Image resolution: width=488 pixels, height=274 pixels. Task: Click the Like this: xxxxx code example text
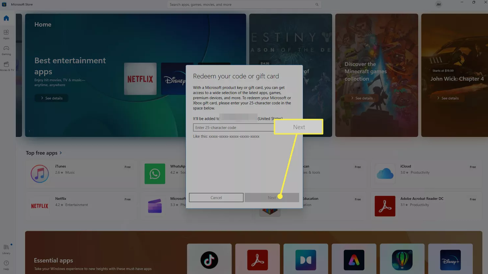[x=226, y=136]
